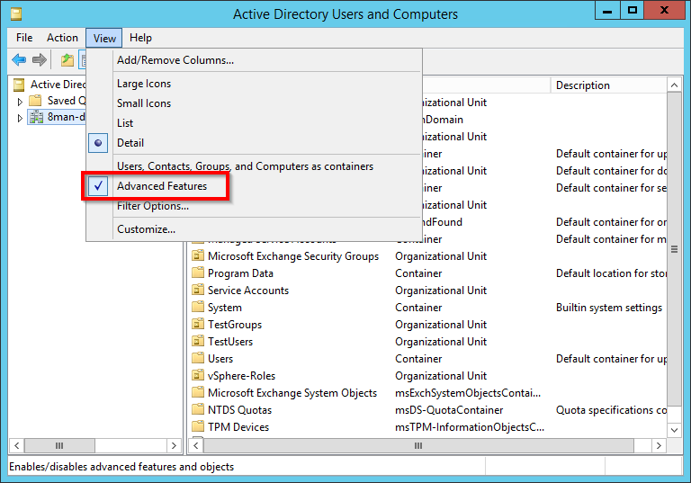Click the NTDS Quotas container folder icon
The height and width of the screenshot is (483, 691).
click(x=199, y=410)
